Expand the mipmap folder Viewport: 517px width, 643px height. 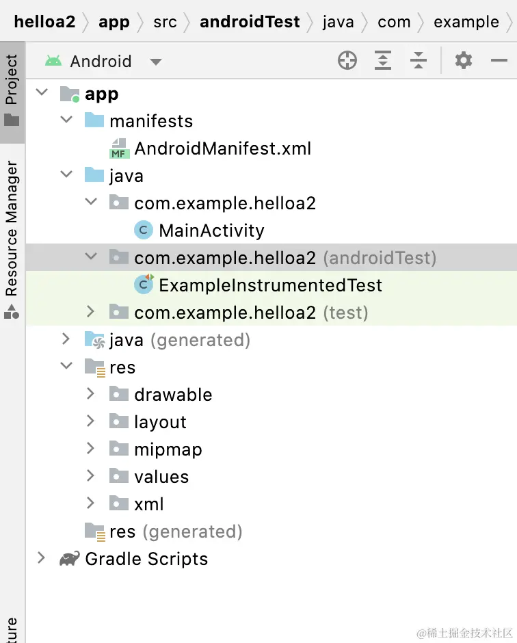pos(90,448)
